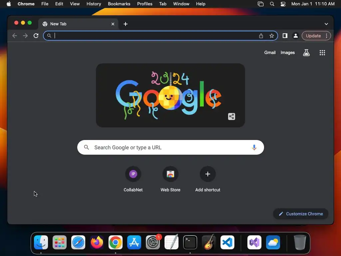Click Customize Chrome button
341x256 pixels.
[301, 214]
